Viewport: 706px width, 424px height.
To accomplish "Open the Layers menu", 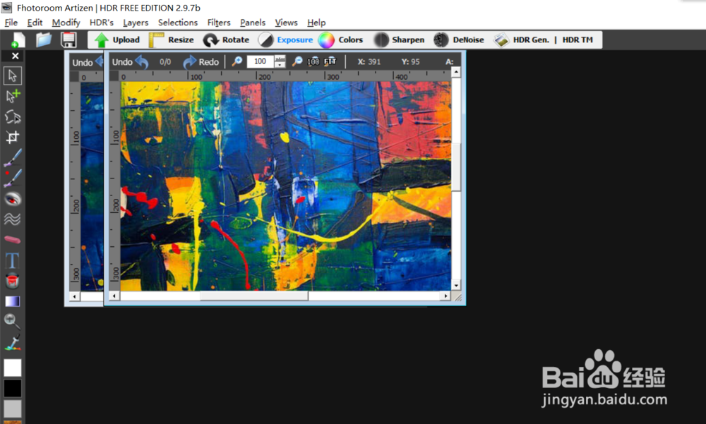I will [x=136, y=23].
